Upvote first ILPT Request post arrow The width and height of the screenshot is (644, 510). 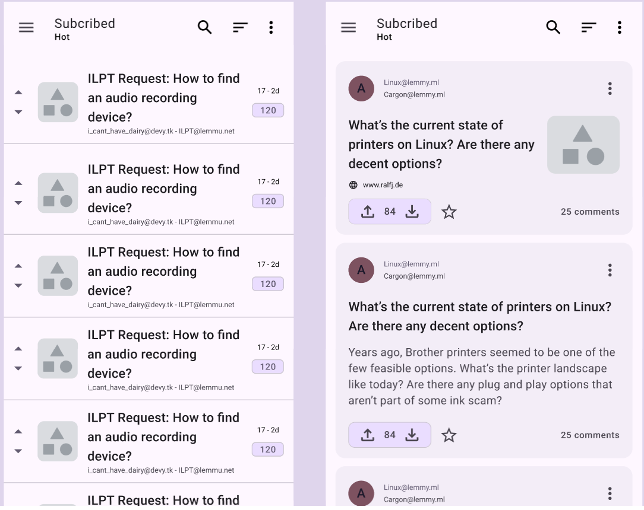point(18,93)
